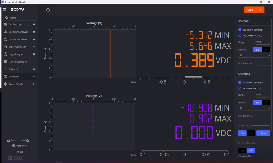Click Channel 2 voltage history plot
This screenshot has height=163, width=273.
(x=94, y=126)
